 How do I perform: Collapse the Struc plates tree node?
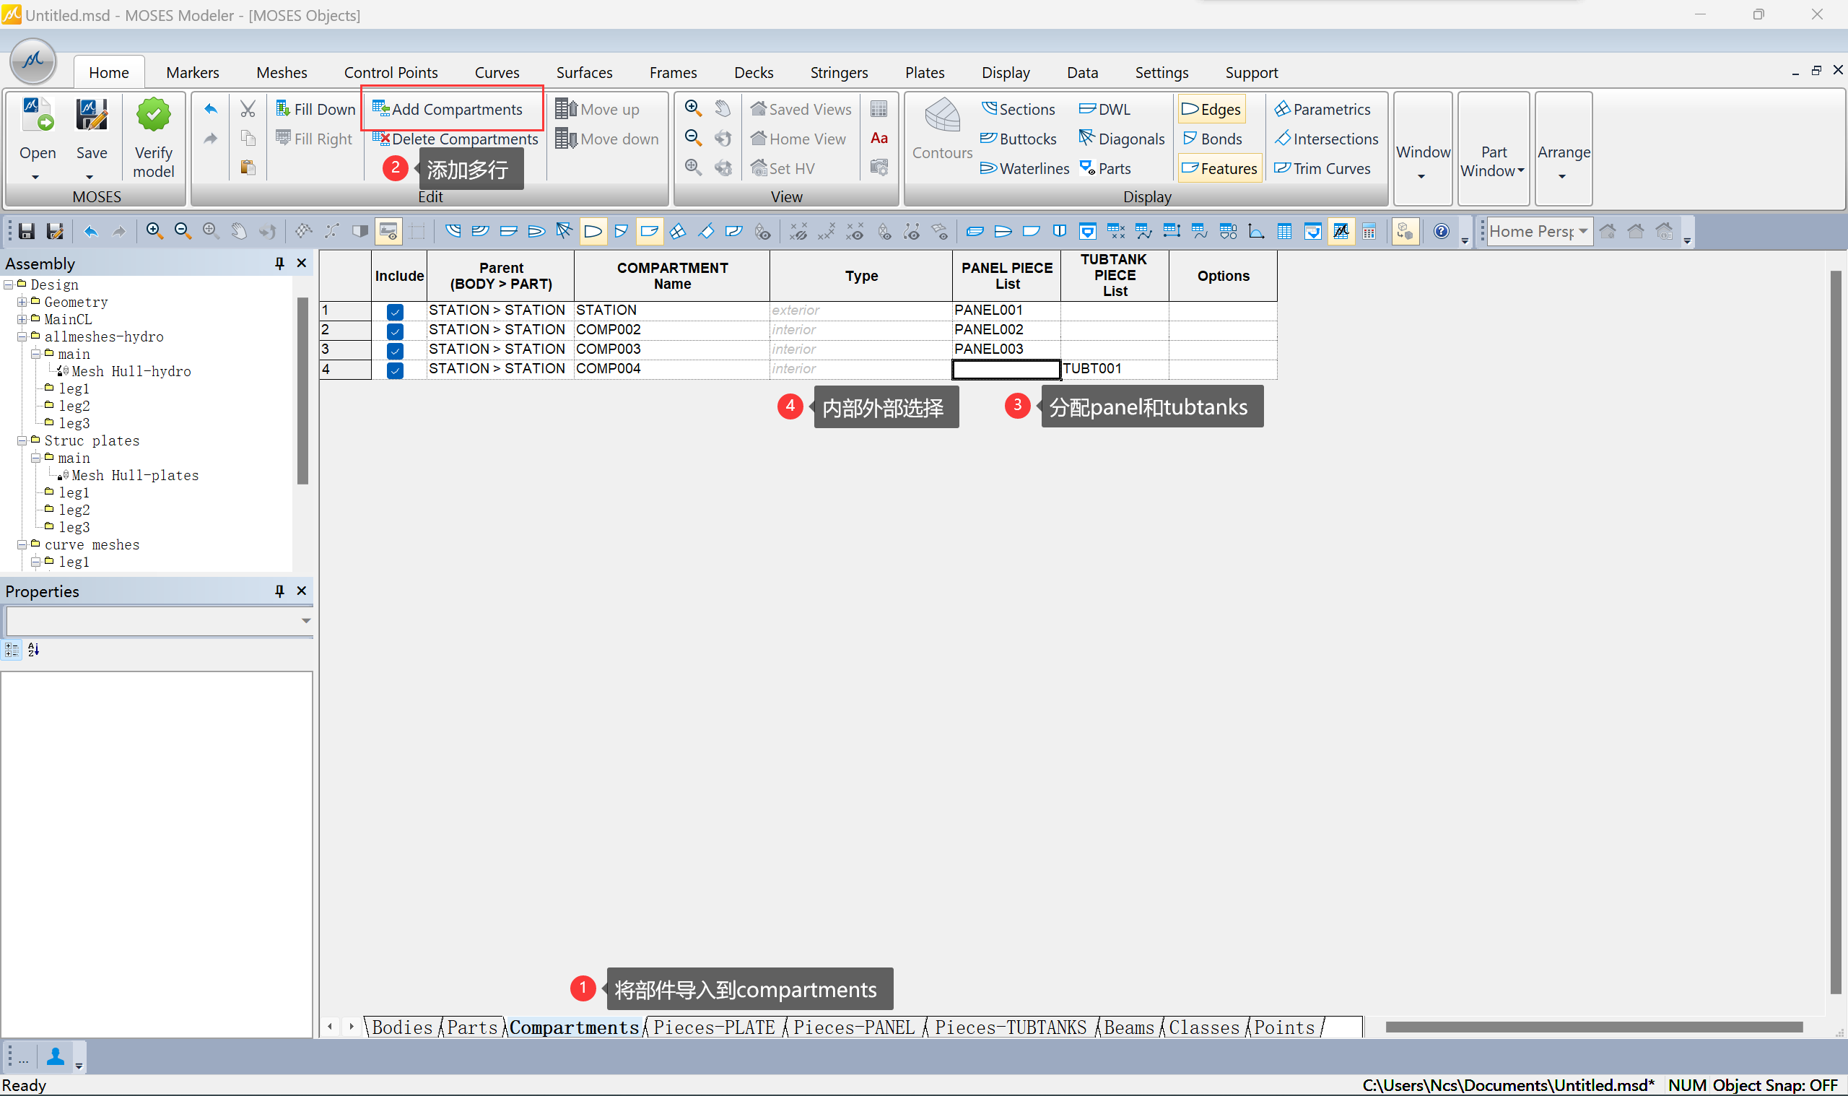pyautogui.click(x=22, y=440)
